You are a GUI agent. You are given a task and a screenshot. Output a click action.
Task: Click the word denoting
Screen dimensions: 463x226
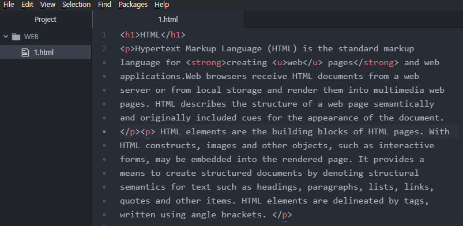click(x=343, y=174)
